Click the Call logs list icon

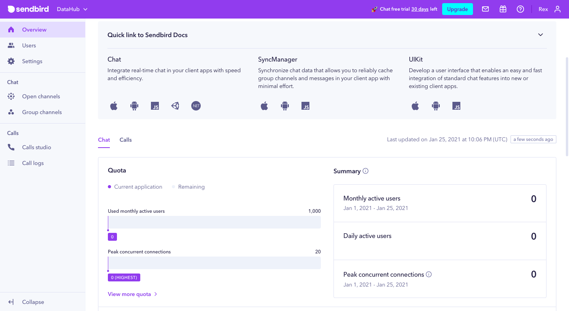click(x=11, y=163)
